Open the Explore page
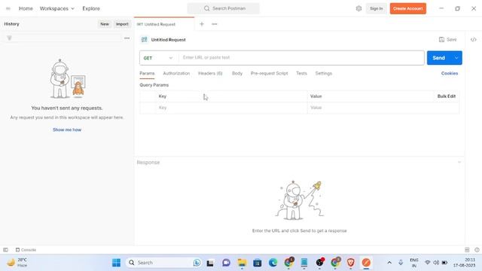Viewport: 482px width, 271px height. tap(91, 8)
